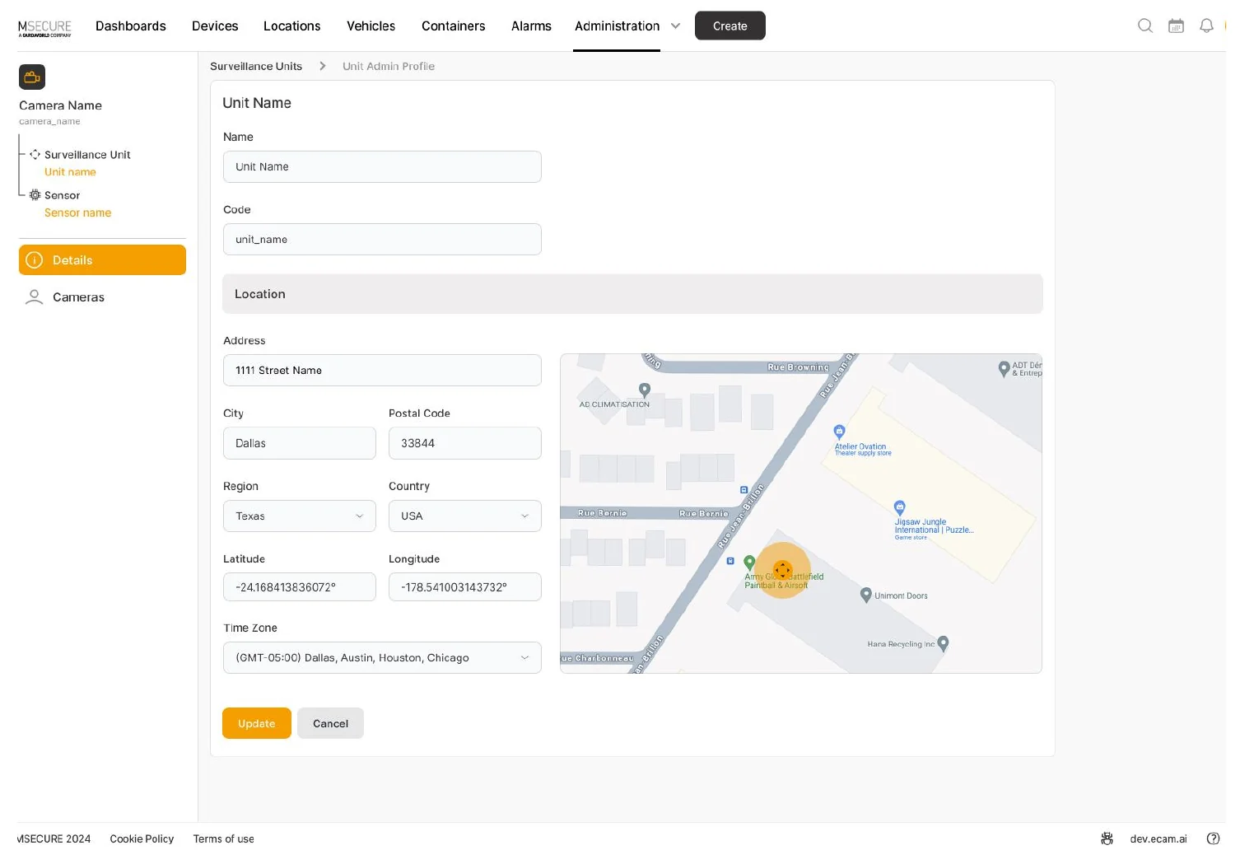Click the orange Update button

[x=257, y=723]
